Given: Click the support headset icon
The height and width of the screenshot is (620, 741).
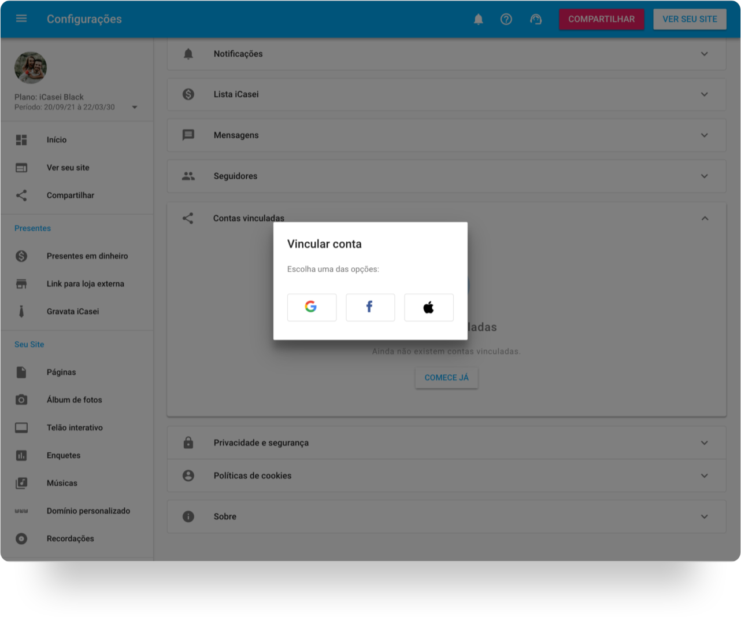Looking at the screenshot, I should click(x=536, y=19).
